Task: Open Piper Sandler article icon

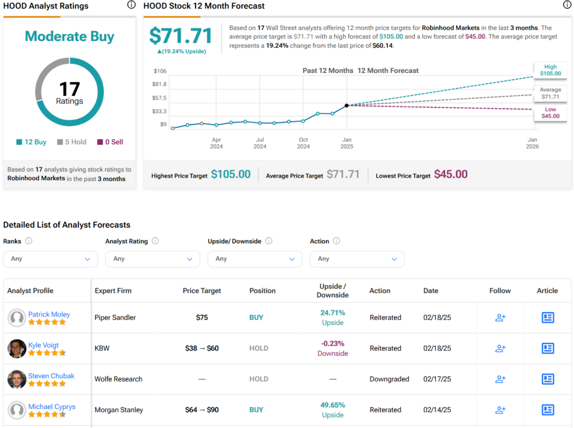Action: [548, 318]
